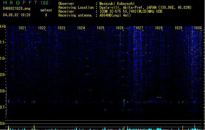205x130 pixels.
Task: Click the Receiver label
Action: (x=66, y=11)
